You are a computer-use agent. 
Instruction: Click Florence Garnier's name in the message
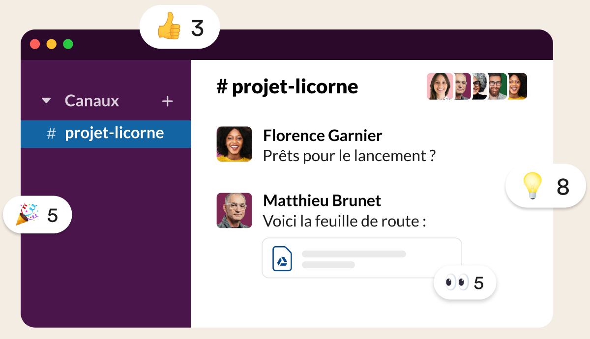click(323, 136)
